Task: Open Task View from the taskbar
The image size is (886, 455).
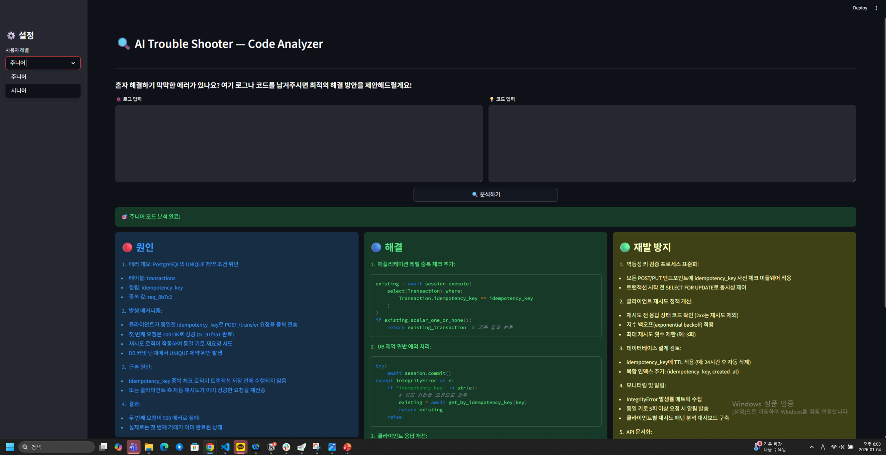Action: click(103, 447)
